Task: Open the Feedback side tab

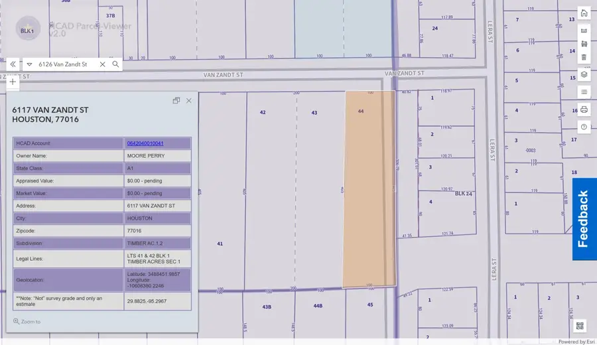Action: (x=584, y=219)
